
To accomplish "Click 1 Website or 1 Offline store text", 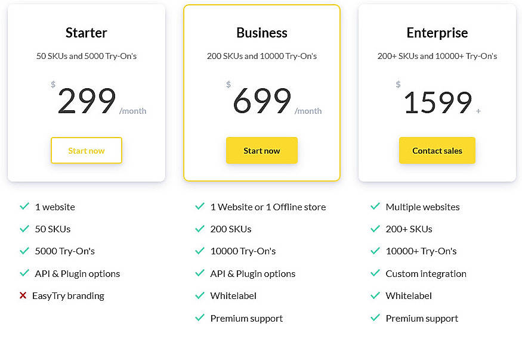I will (x=268, y=207).
